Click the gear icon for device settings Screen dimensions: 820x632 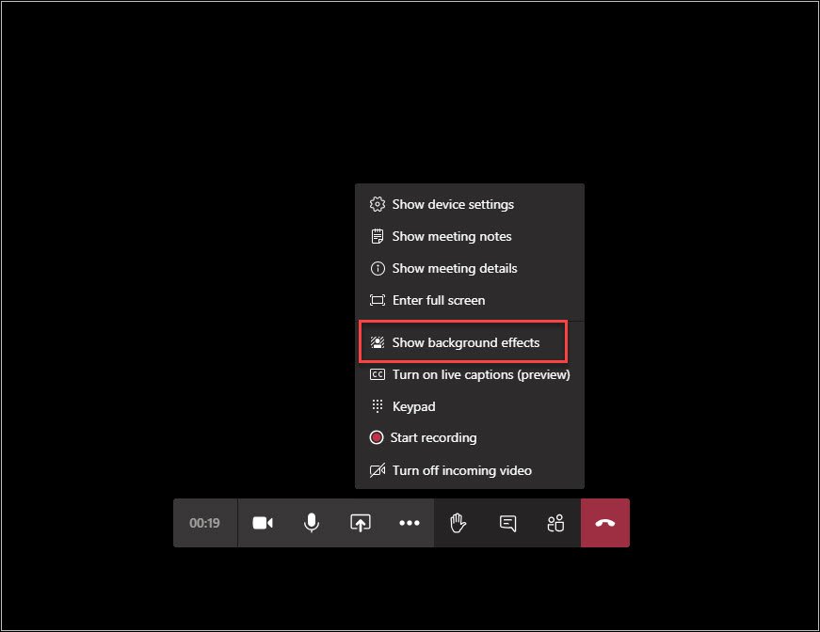[x=378, y=204]
